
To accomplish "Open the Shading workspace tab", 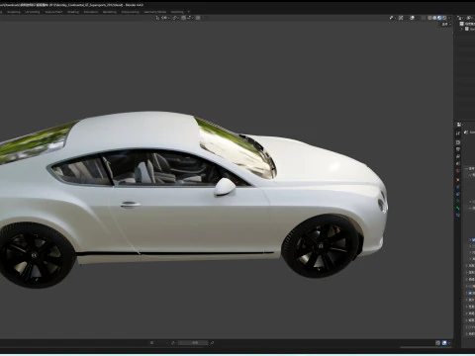I will click(73, 12).
